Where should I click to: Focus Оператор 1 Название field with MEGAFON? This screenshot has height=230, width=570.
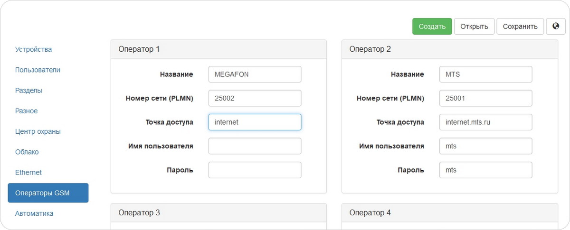[x=255, y=74]
